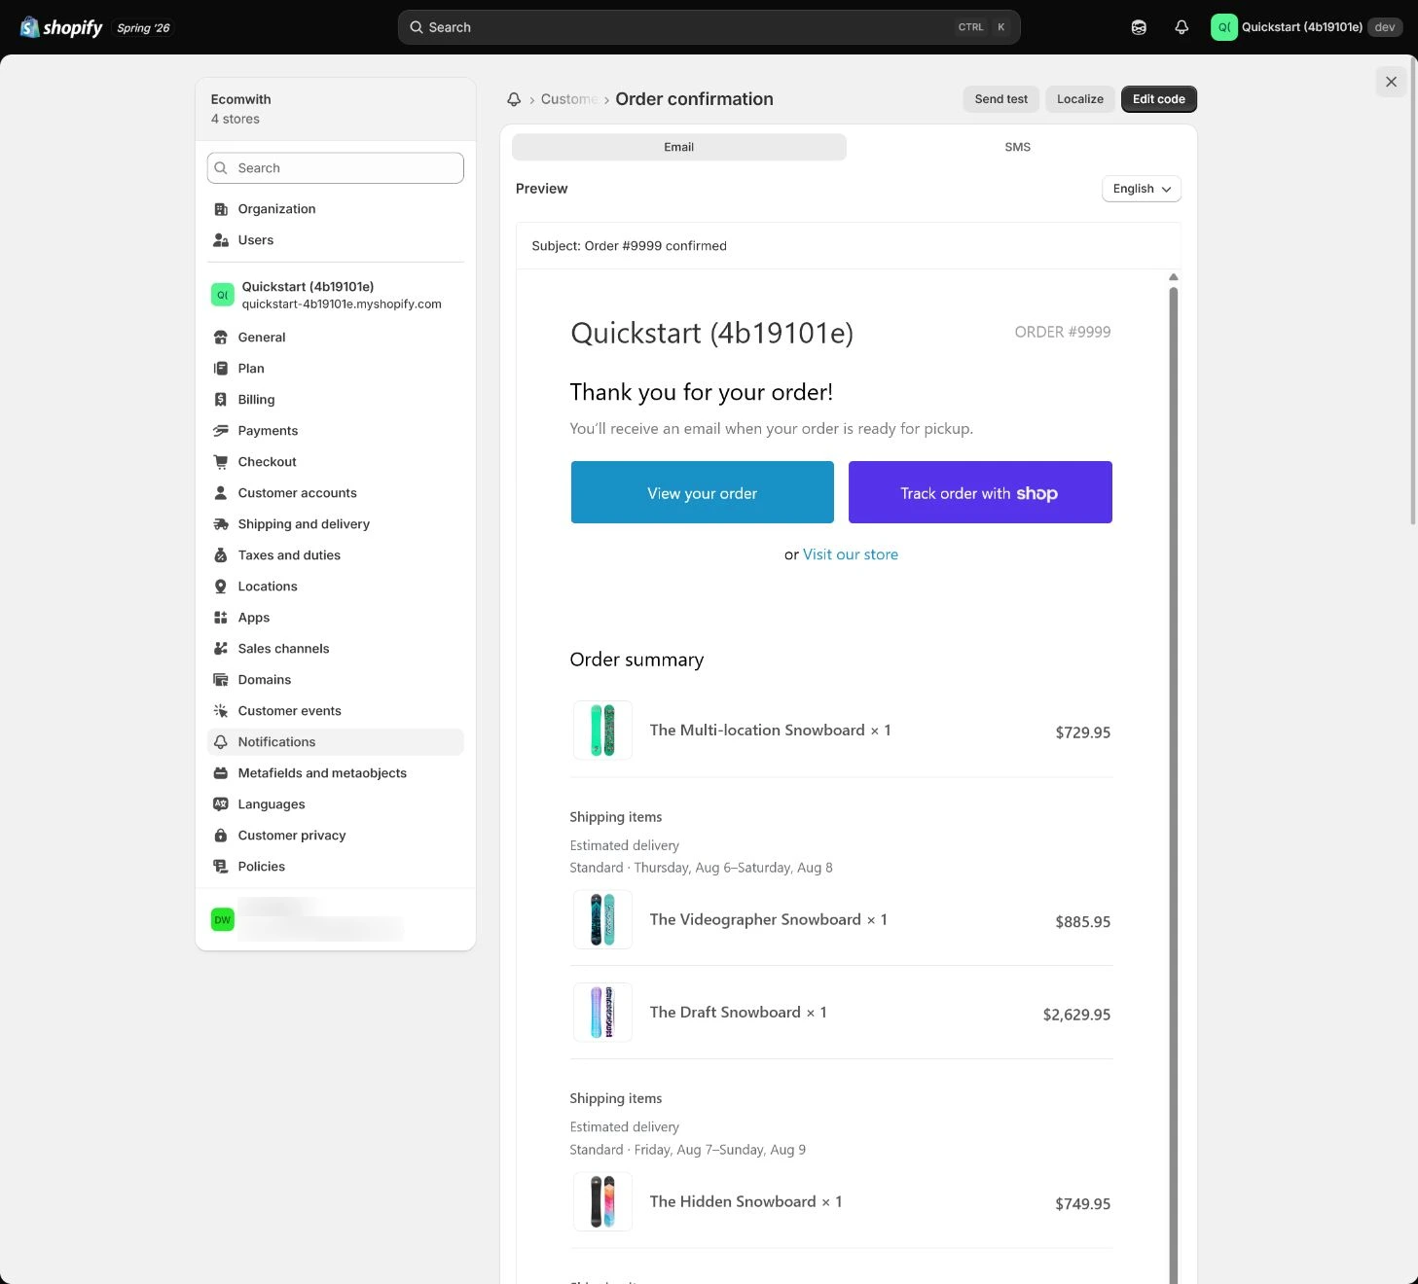Click the Customer privacy lock icon
This screenshot has width=1418, height=1284.
(x=221, y=836)
